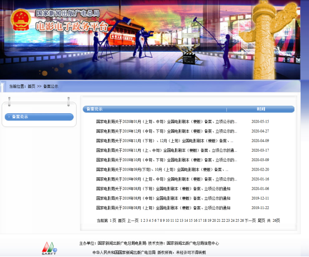Click the 上一页 pagination link
This screenshot has width=309, height=257.
point(133,221)
